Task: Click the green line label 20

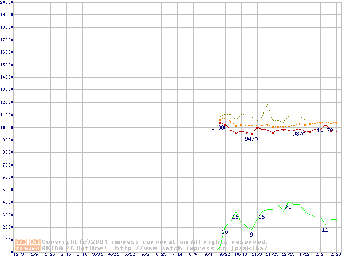Action: 288,207
